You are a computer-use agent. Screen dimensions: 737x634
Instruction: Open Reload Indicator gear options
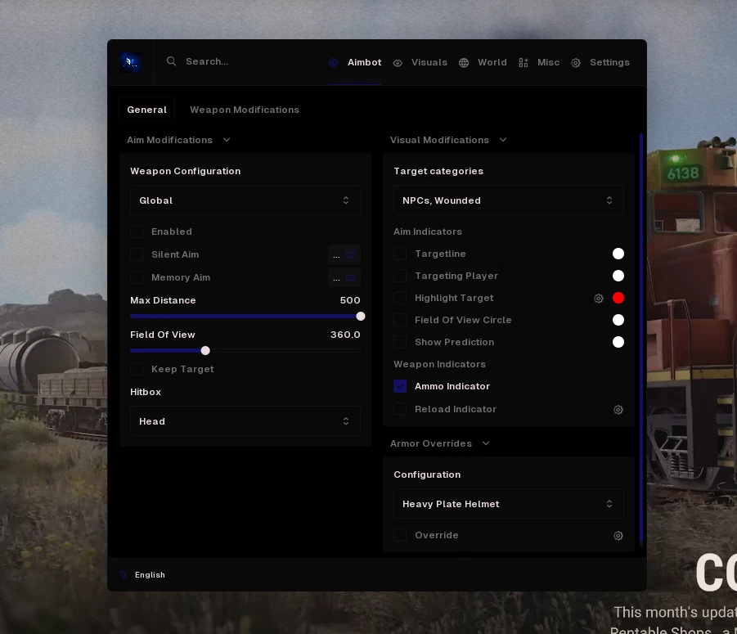pyautogui.click(x=618, y=410)
